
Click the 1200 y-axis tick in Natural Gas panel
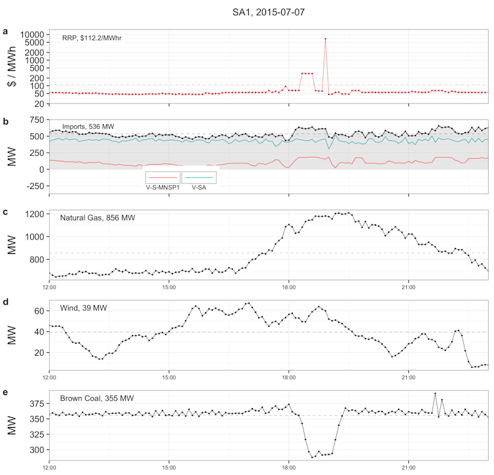point(35,215)
